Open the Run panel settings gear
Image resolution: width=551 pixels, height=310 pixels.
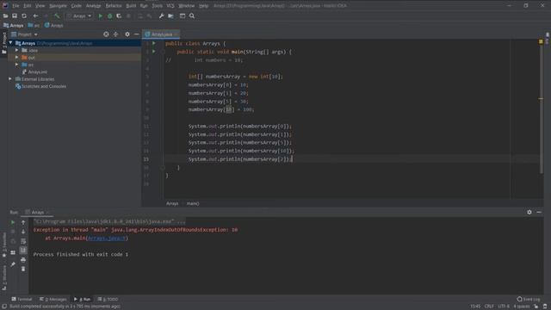529,212
